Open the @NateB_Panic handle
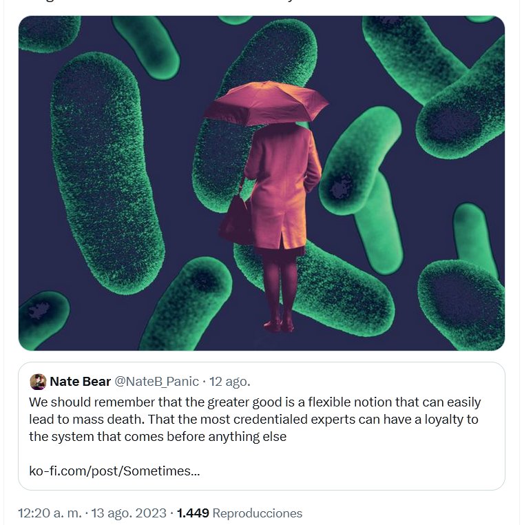Viewport: 522px width, 525px height. [156, 382]
